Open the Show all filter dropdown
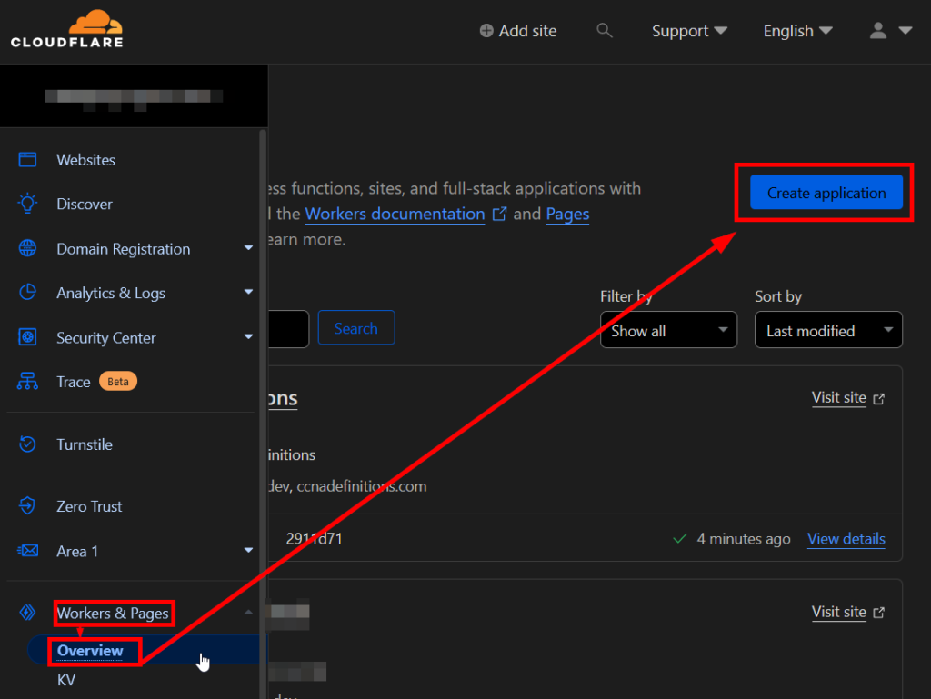 pyautogui.click(x=668, y=329)
